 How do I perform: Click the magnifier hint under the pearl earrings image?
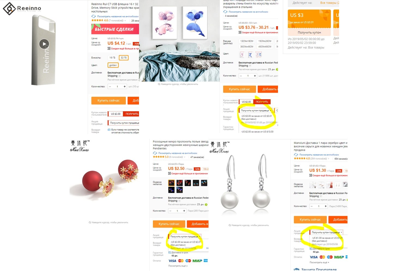249,225
